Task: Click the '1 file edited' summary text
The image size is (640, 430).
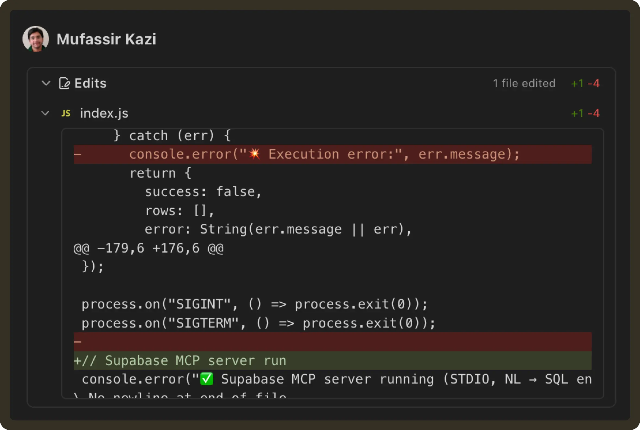Action: [524, 83]
